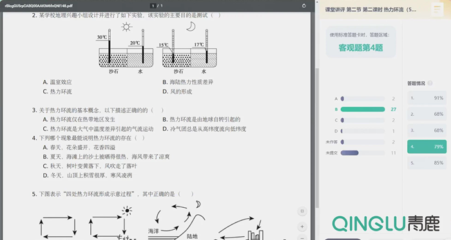Click the PDF viewer vertical scrollbar
Viewport: 451px width, 240px height.
(x=317, y=138)
